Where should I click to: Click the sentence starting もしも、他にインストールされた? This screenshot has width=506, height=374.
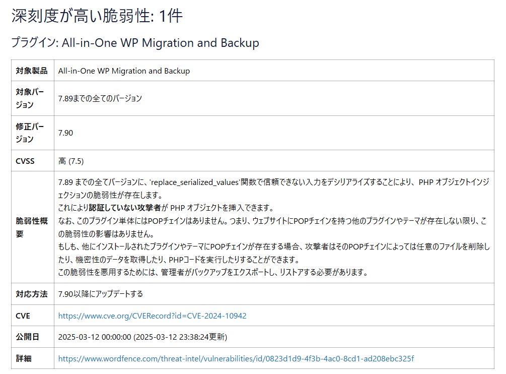[274, 253]
